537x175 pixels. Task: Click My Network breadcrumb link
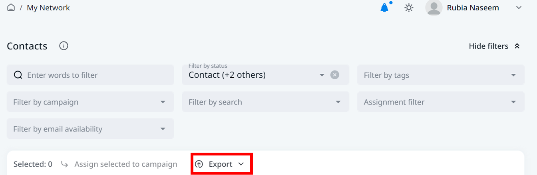pos(48,8)
